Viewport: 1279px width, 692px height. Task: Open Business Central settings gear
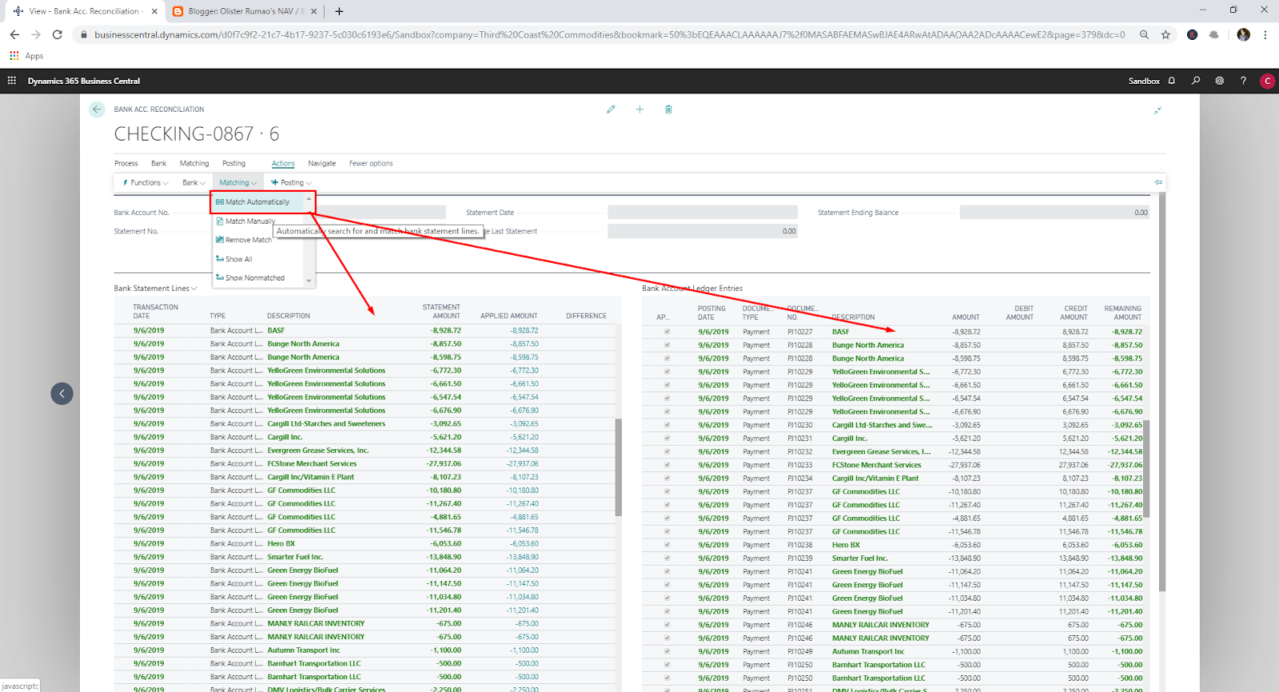(1219, 81)
